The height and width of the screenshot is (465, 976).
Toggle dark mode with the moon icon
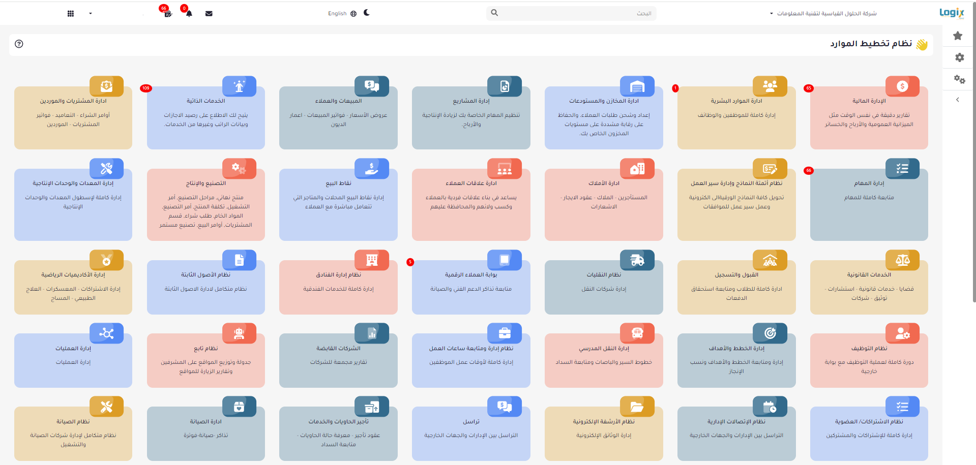pyautogui.click(x=367, y=13)
